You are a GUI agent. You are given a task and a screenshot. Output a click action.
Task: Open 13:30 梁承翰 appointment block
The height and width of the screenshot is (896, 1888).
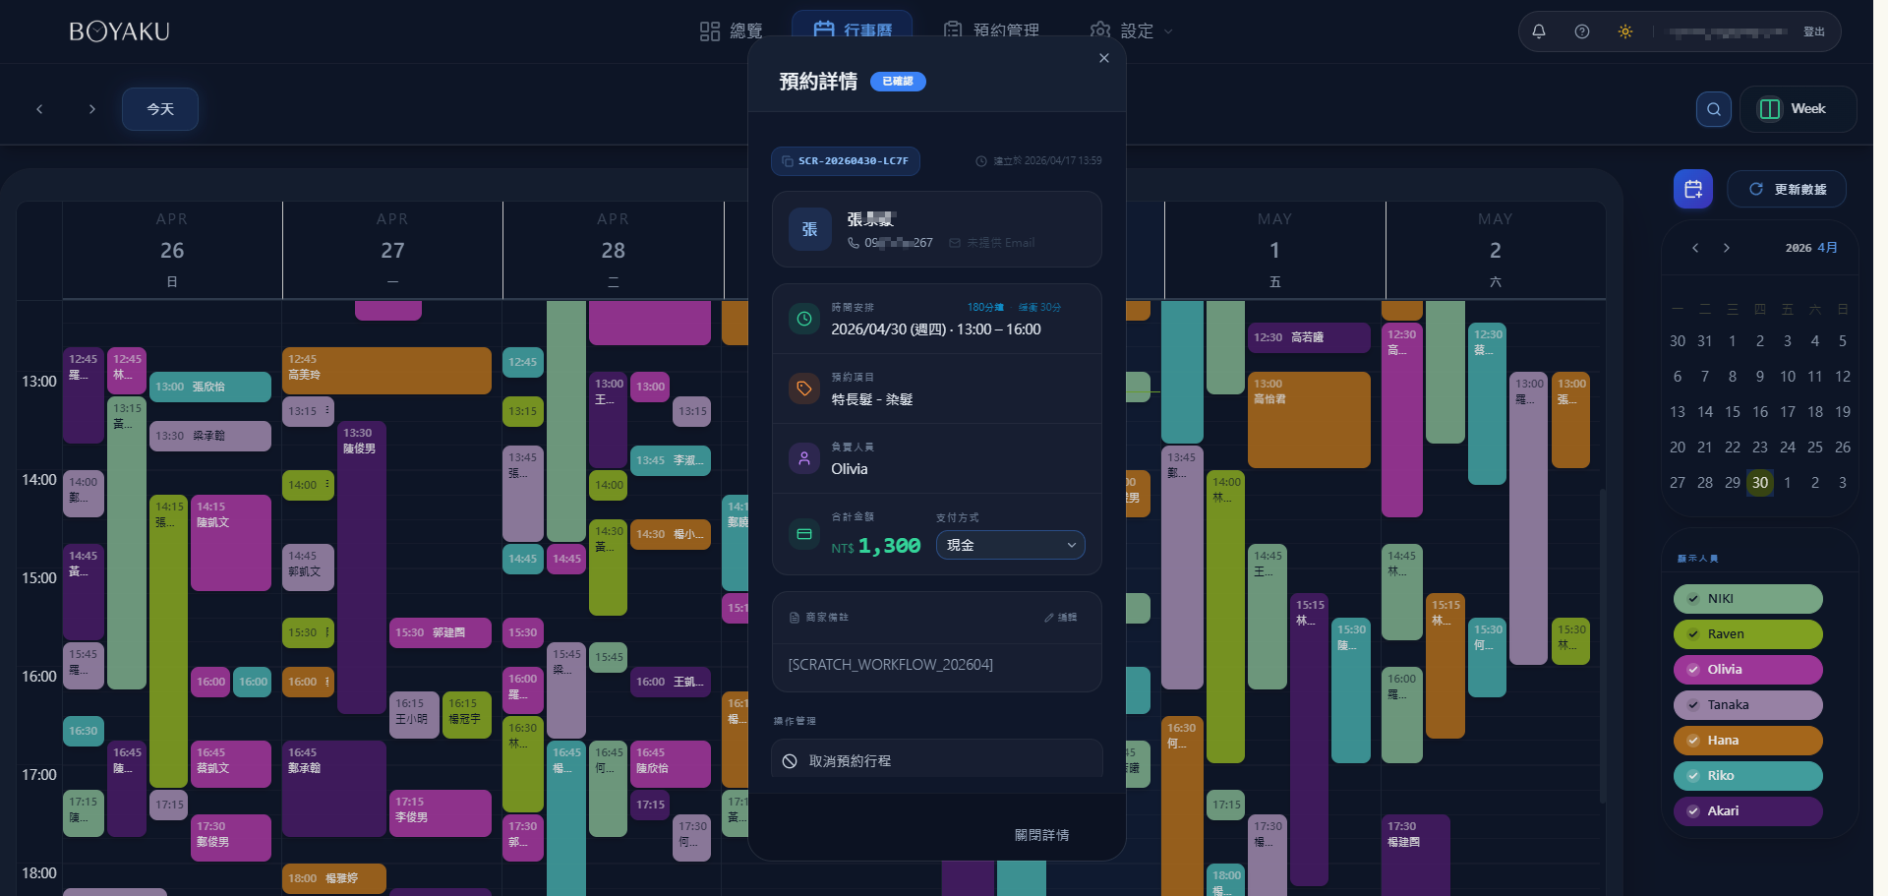[x=210, y=436]
